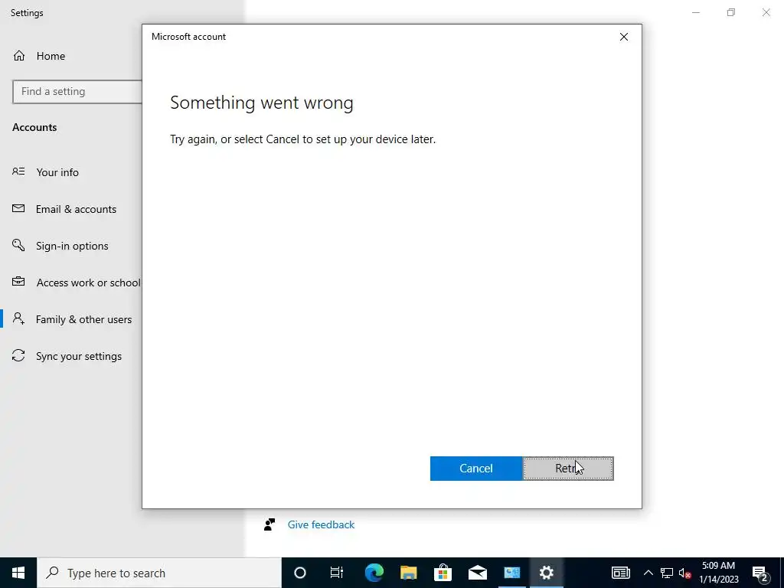Click the Sign-in options key icon
The image size is (784, 588).
pos(18,245)
